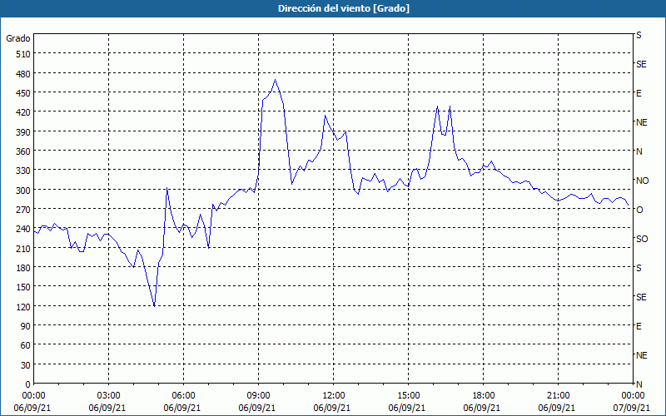
Task: Select the 330 y-axis tick label
Action: pyautogui.click(x=23, y=171)
